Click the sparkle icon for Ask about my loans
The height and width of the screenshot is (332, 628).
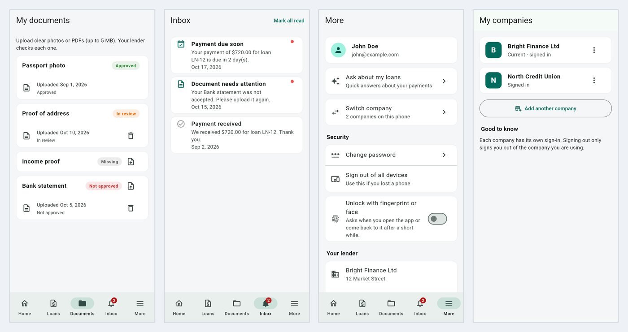pos(335,81)
